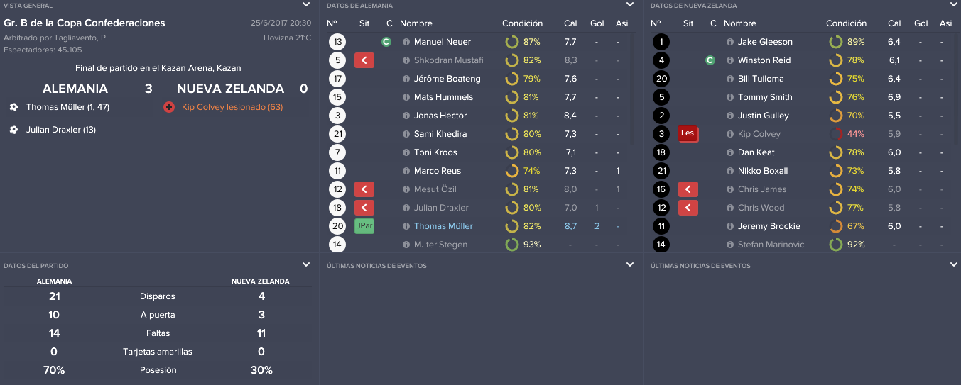Expand the Datos del Partido dropdown
This screenshot has height=385, width=961.
pos(306,264)
